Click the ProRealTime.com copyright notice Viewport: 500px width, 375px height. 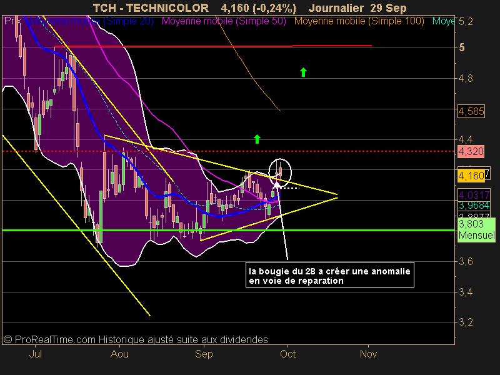(x=136, y=339)
